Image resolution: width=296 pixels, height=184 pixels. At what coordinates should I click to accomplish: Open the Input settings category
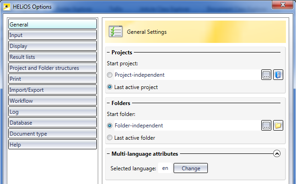pos(53,35)
